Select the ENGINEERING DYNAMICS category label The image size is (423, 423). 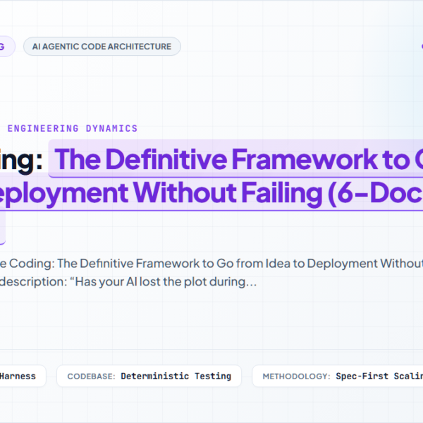(73, 128)
